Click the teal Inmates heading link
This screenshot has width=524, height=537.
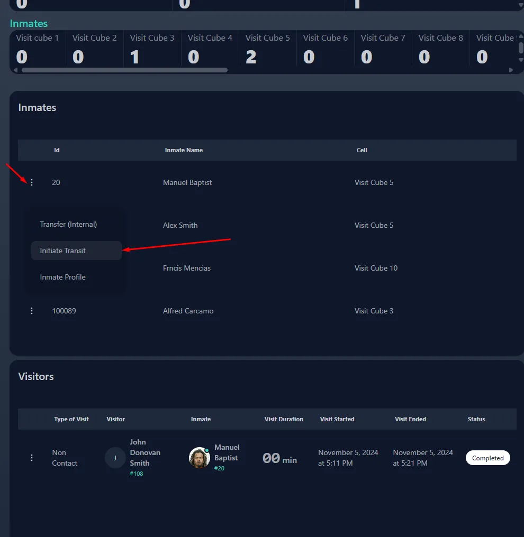[x=29, y=23]
